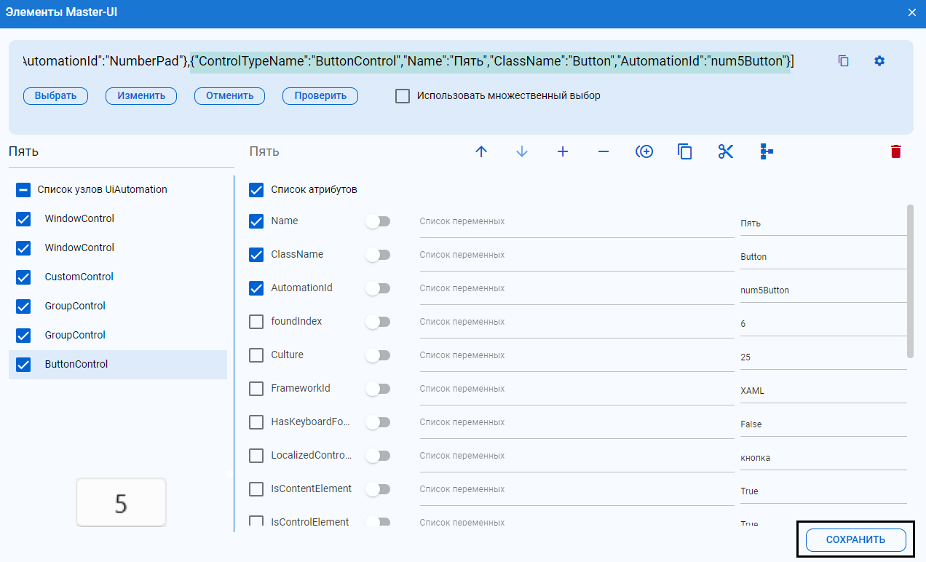Open Список переменных field in Culture row
The height and width of the screenshot is (562, 926).
[577, 356]
